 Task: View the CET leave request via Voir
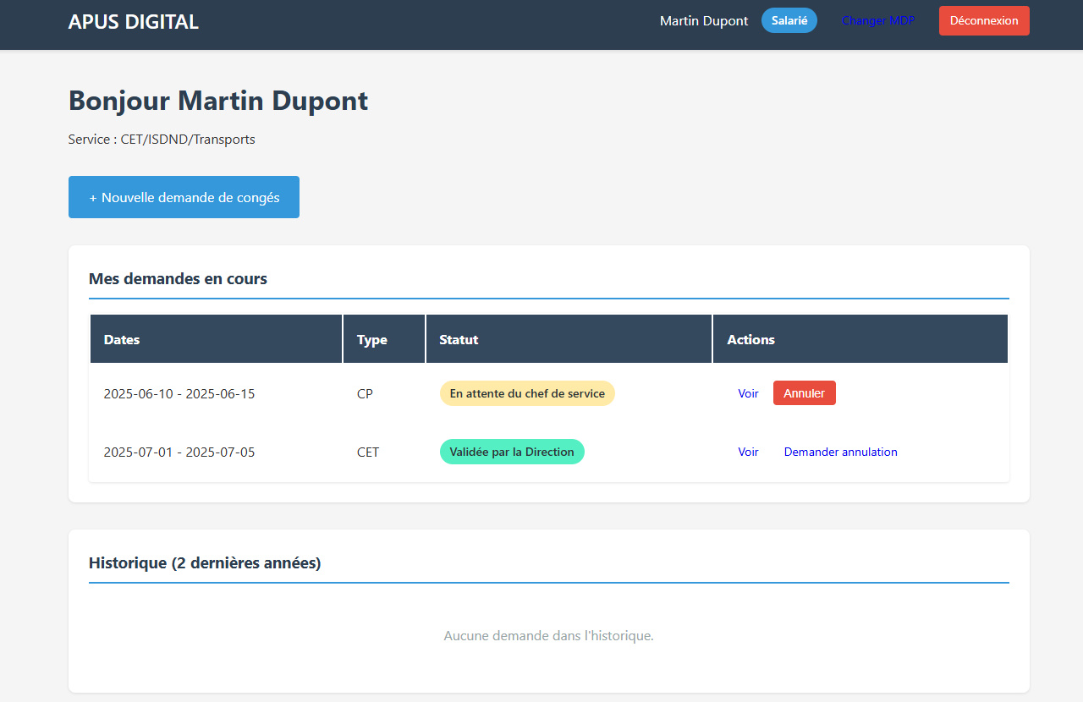748,452
